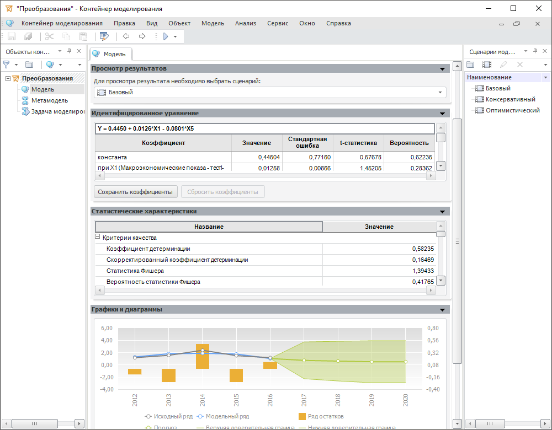Viewport: 552px width, 430px height.
Task: Select the Оптимистический scenario
Action: pos(512,110)
